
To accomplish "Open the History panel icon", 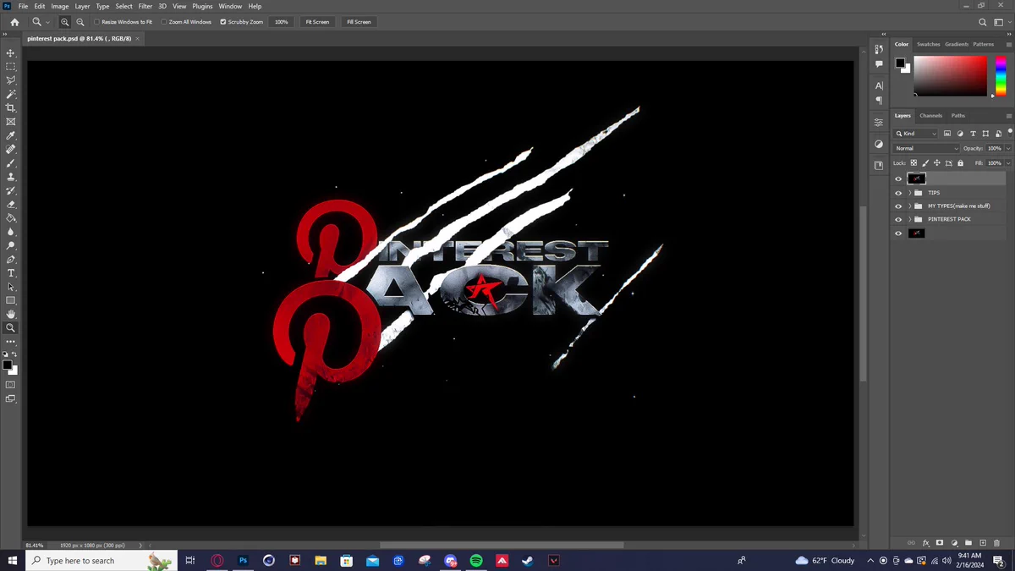I will pyautogui.click(x=879, y=49).
